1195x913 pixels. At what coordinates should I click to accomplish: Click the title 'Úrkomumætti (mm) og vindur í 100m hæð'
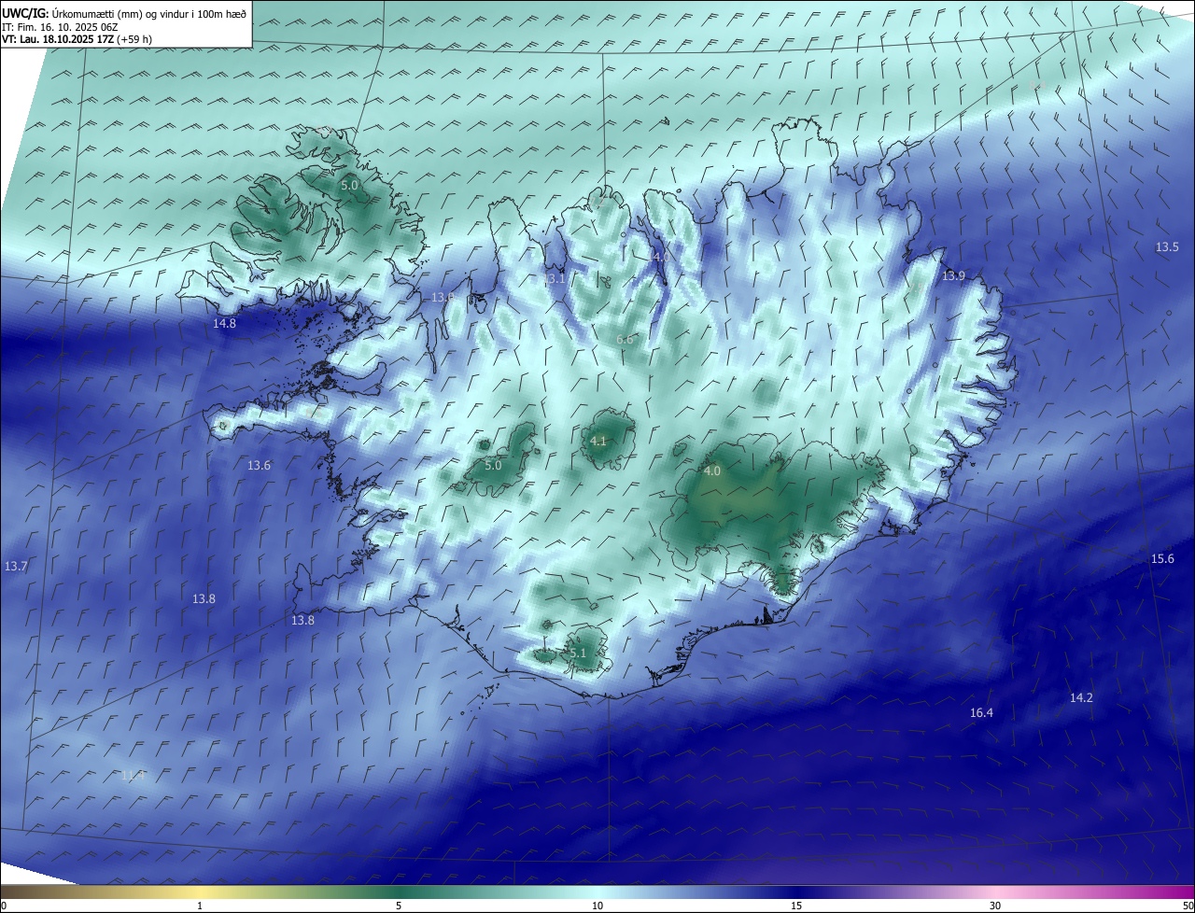click(x=148, y=13)
